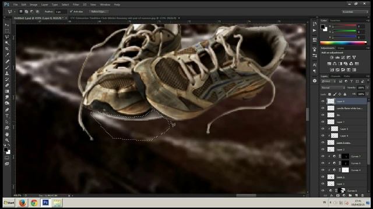Open the Adjustments panel flyout menu
Viewport: 373px width, 209px height.
pos(368,48)
